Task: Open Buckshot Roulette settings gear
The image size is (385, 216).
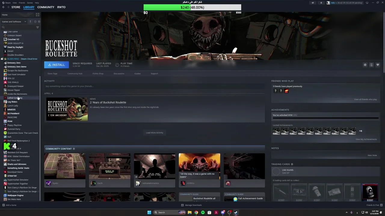Action: (365, 65)
